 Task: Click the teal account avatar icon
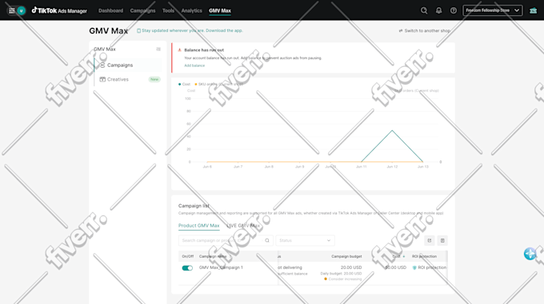point(21,10)
